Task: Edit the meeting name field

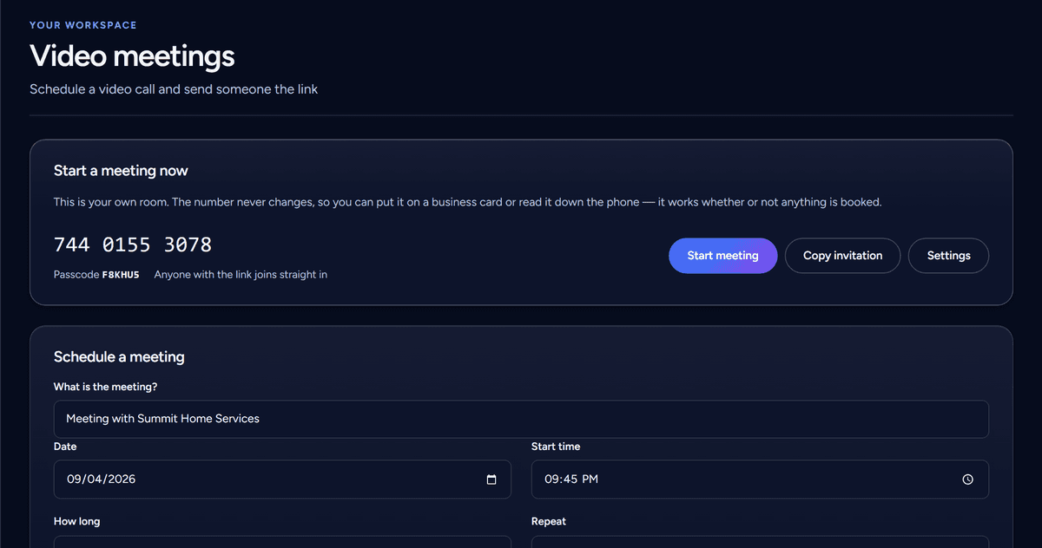Action: (521, 419)
